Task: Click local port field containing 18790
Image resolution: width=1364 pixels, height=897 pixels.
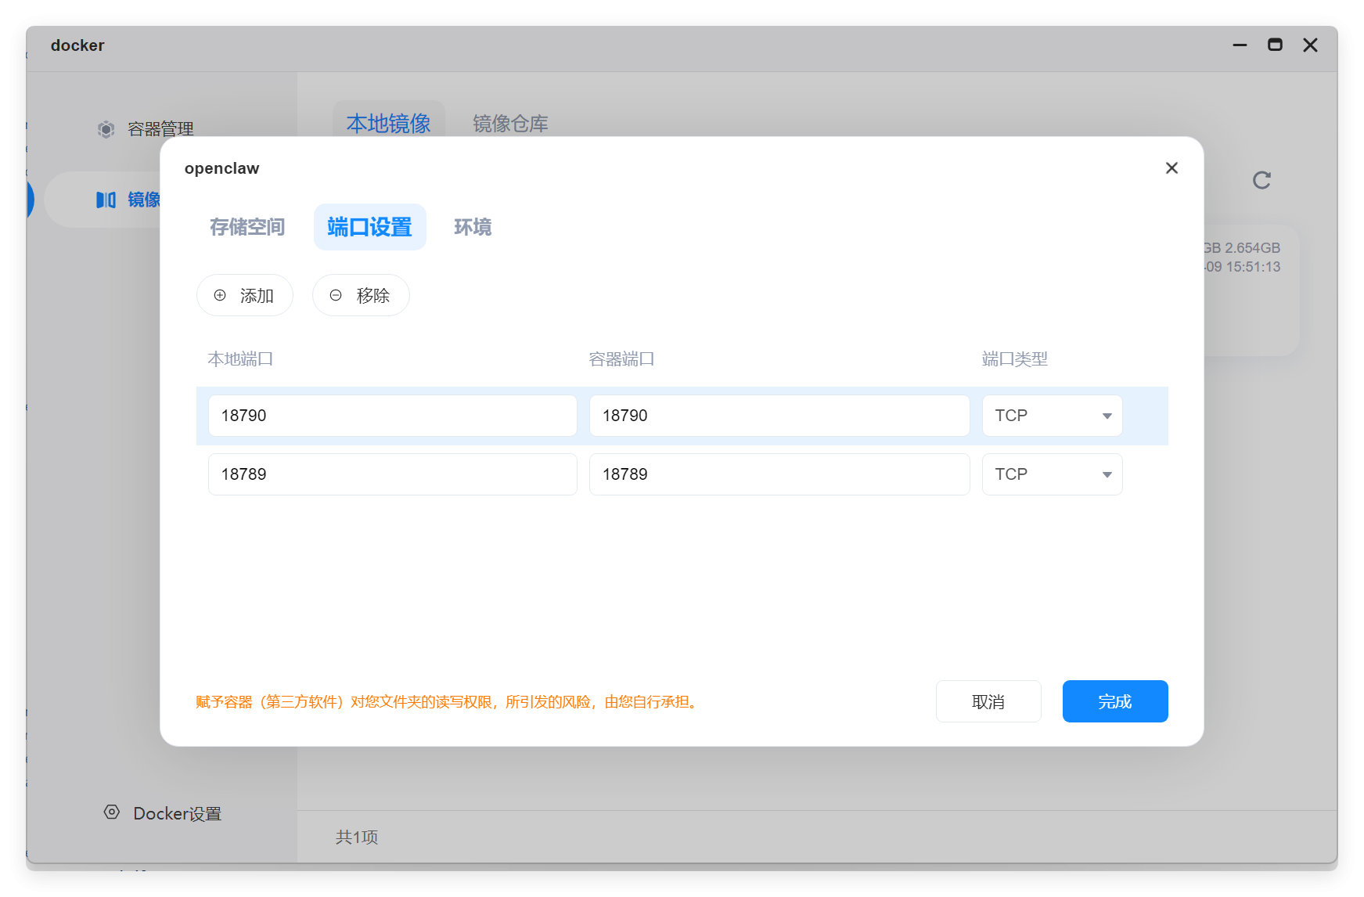Action: [392, 416]
